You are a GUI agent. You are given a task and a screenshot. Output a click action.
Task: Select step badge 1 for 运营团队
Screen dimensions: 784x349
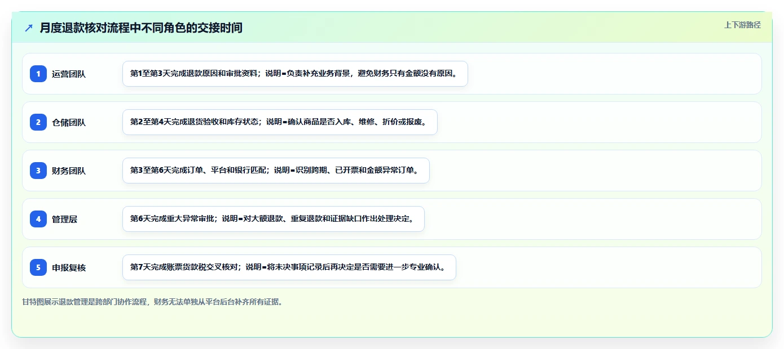pyautogui.click(x=38, y=74)
